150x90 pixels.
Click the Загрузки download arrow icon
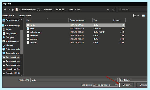[4, 37]
